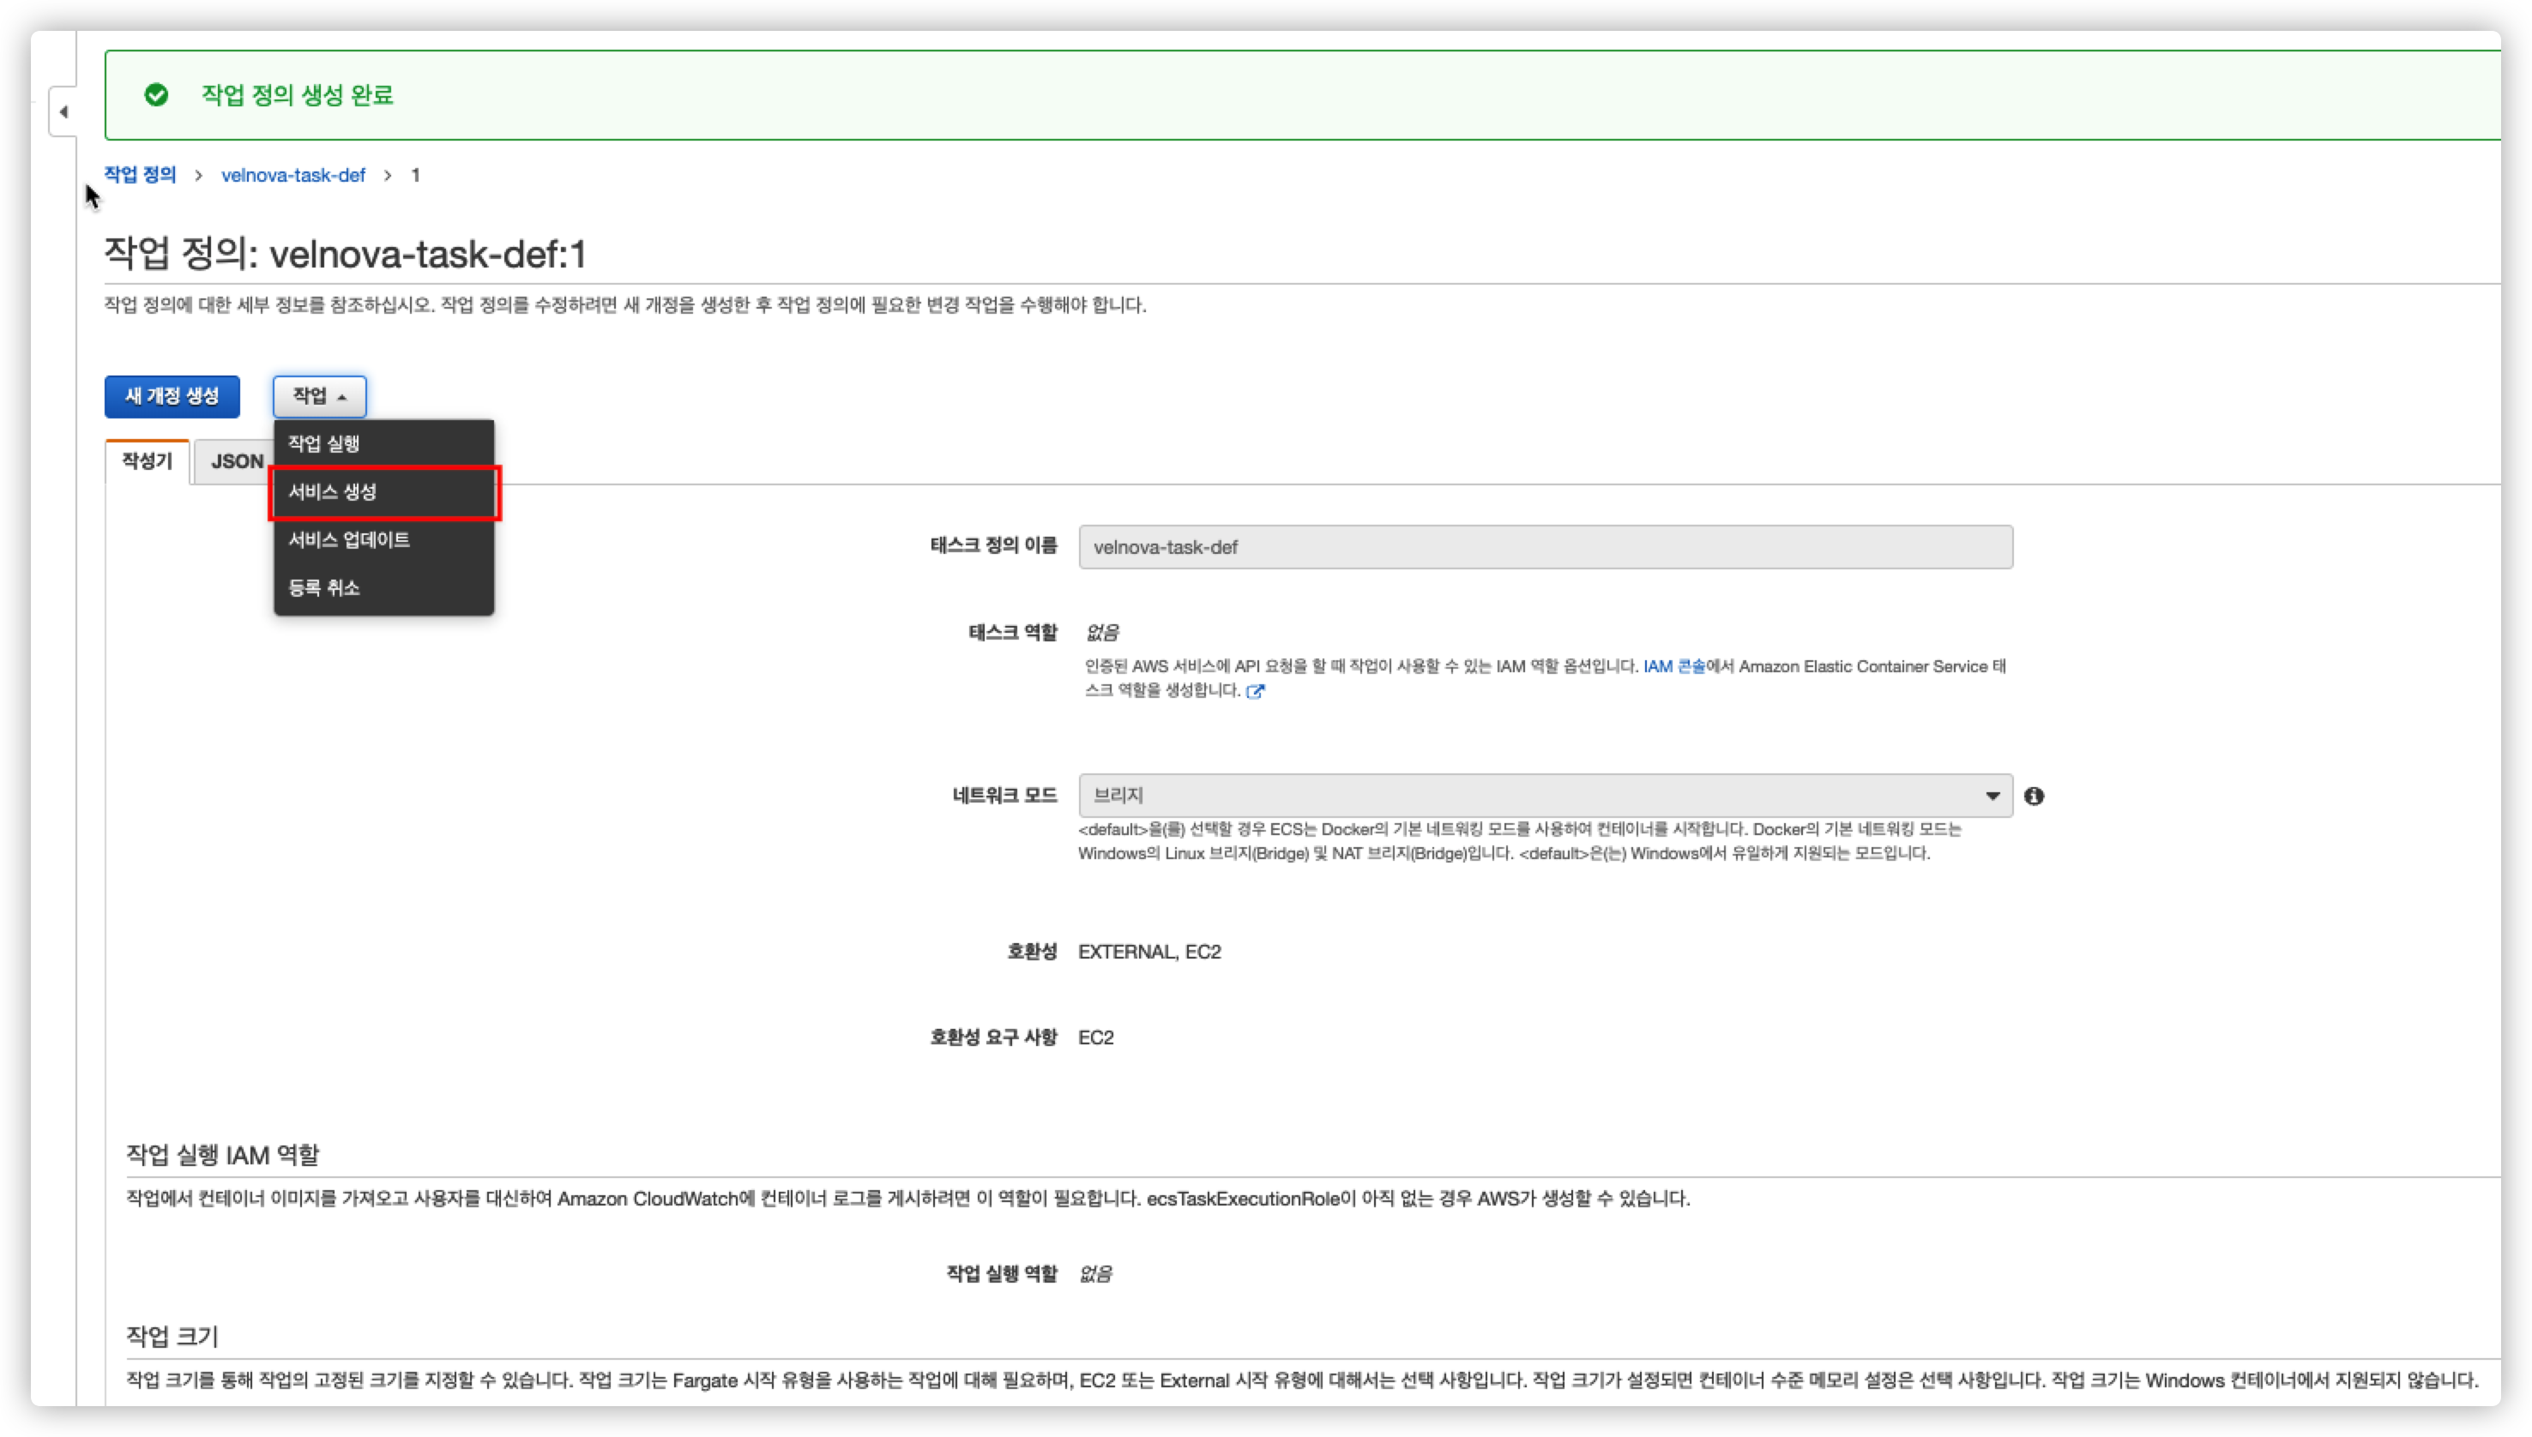Select 작업 실행 from the menu
This screenshot has height=1437, width=2532.
coord(323,443)
